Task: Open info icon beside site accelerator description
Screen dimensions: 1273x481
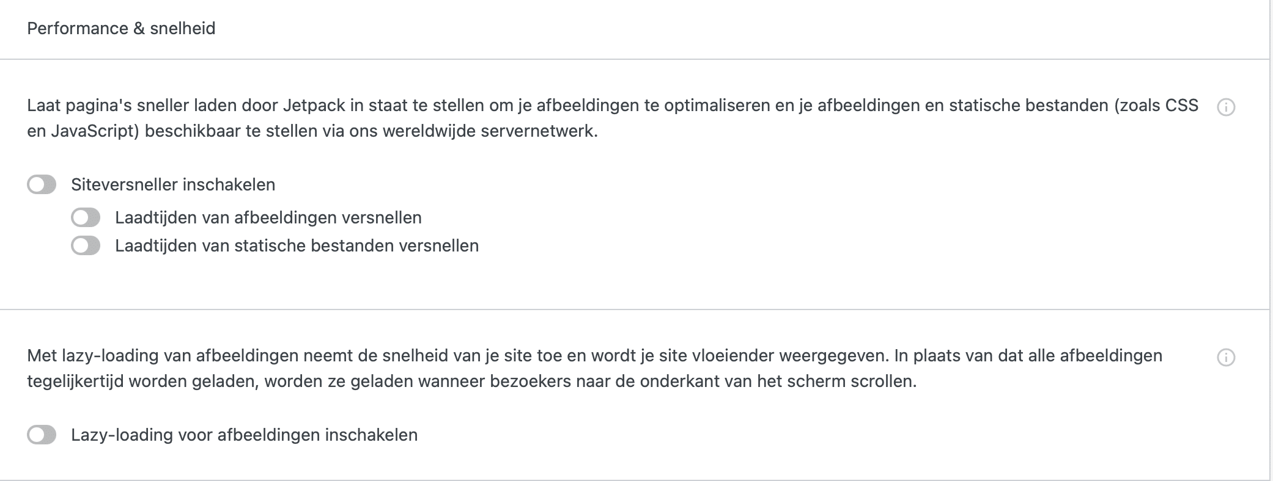Action: [1226, 107]
